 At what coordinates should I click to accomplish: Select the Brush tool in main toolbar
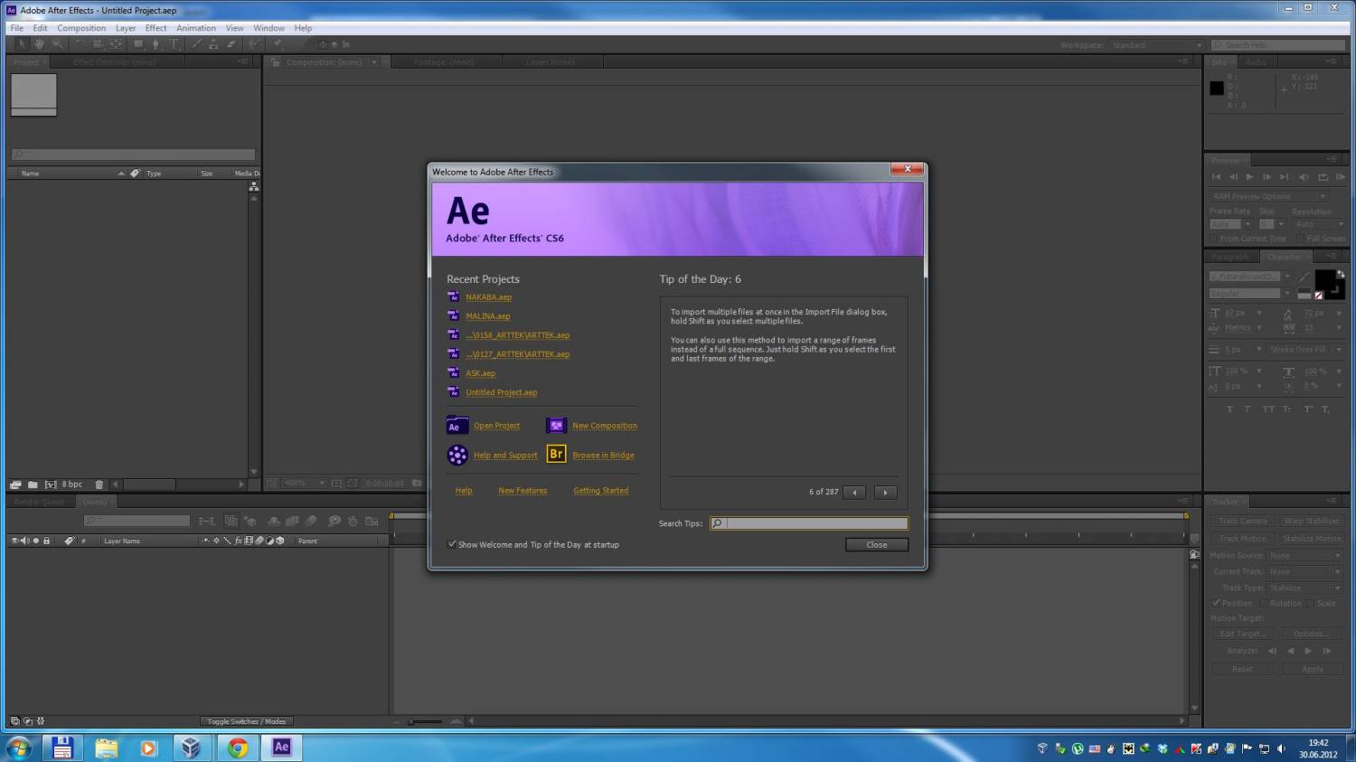[x=196, y=43]
